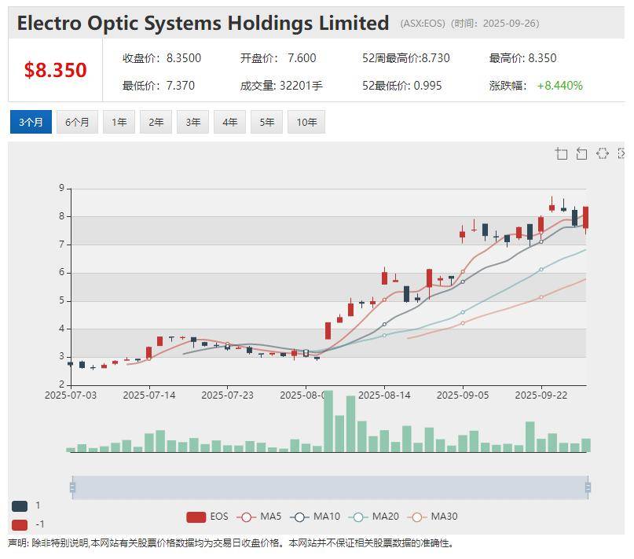This screenshot has width=634, height=559.
Task: Select the polygon brush selection icon
Action: click(602, 153)
